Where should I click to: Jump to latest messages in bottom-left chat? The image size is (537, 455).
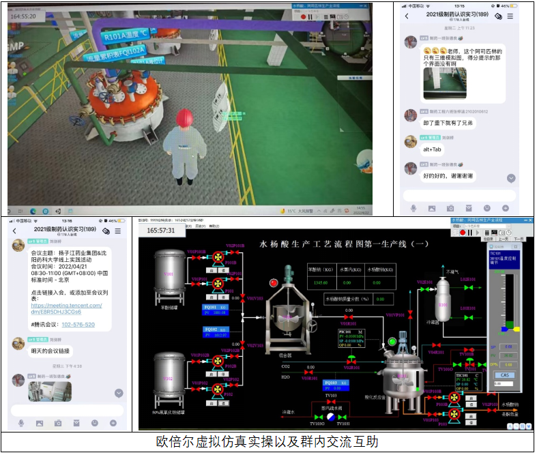(x=119, y=393)
